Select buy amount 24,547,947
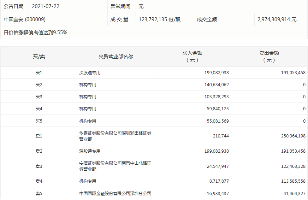 [218, 166]
